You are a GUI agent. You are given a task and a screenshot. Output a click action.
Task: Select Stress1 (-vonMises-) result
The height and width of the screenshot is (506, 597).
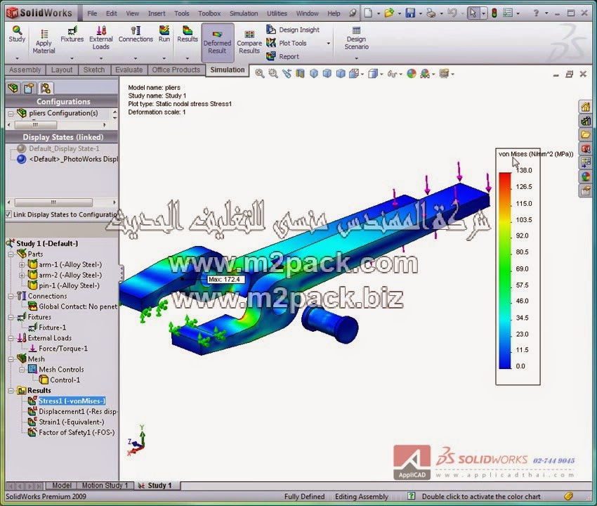click(72, 401)
